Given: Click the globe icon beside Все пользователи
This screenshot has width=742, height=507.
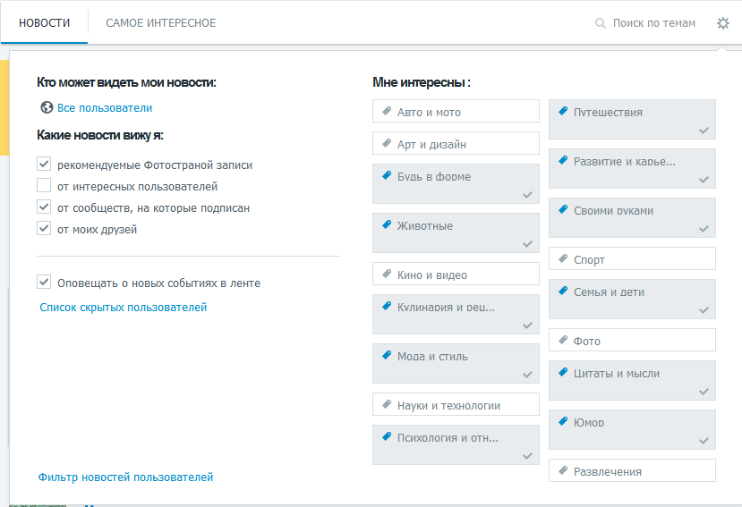Looking at the screenshot, I should (x=47, y=108).
